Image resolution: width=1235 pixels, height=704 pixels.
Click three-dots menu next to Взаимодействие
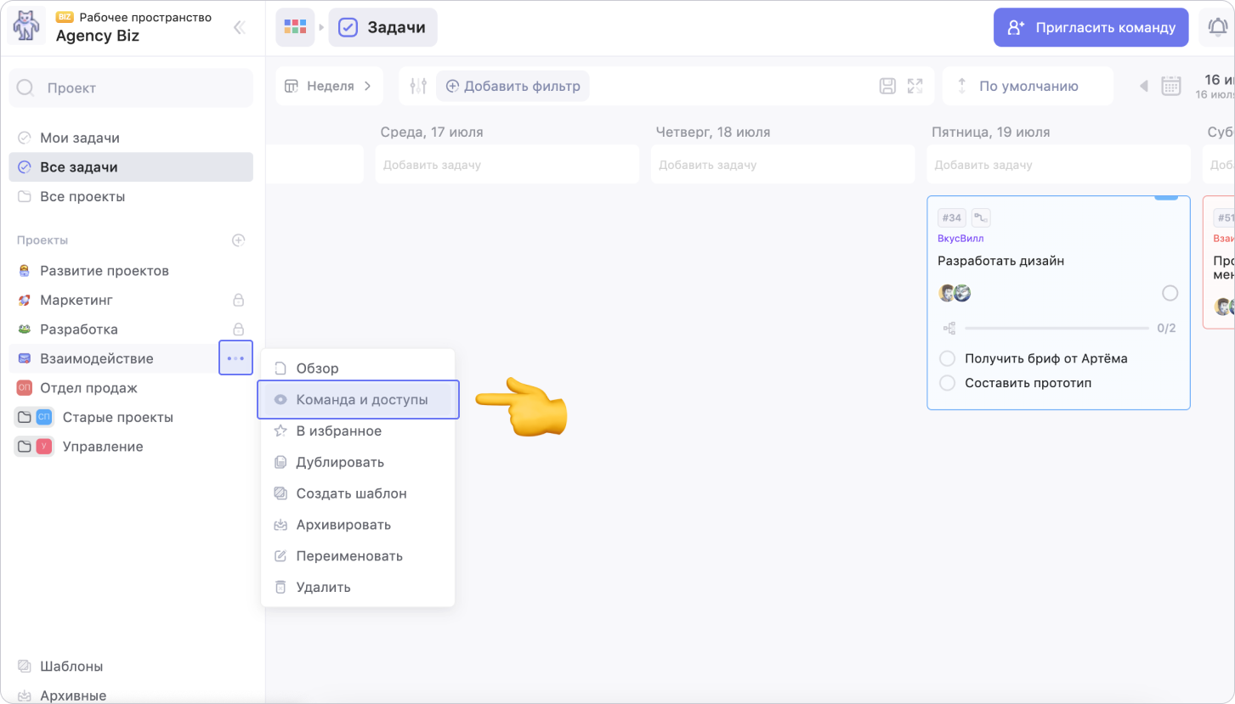235,358
